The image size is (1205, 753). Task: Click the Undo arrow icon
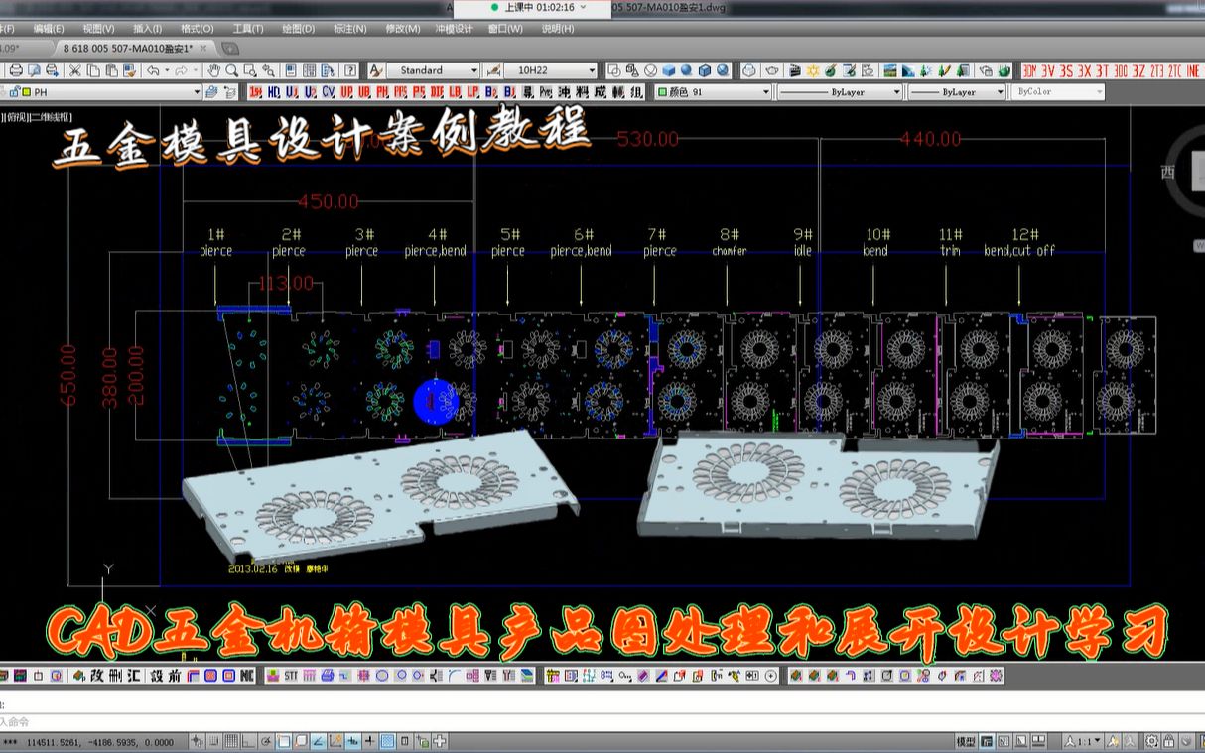pyautogui.click(x=154, y=70)
